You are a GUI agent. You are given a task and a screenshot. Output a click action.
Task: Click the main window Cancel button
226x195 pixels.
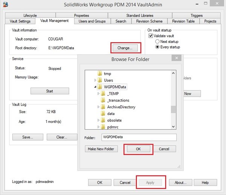pyautogui.click(x=125, y=183)
